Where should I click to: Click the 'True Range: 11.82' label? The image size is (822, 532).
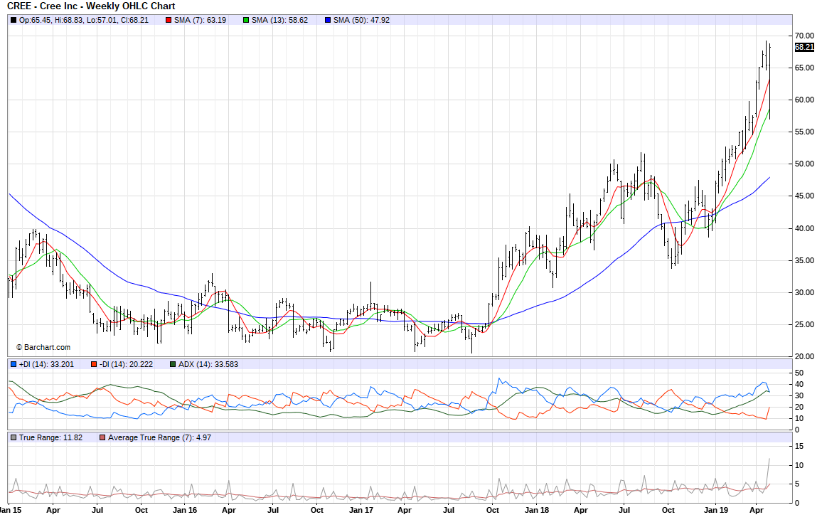pyautogui.click(x=51, y=437)
